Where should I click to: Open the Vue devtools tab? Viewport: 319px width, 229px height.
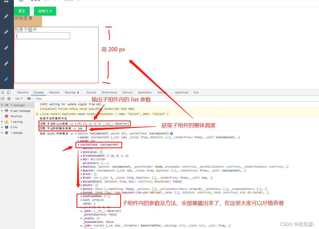(x=196, y=92)
